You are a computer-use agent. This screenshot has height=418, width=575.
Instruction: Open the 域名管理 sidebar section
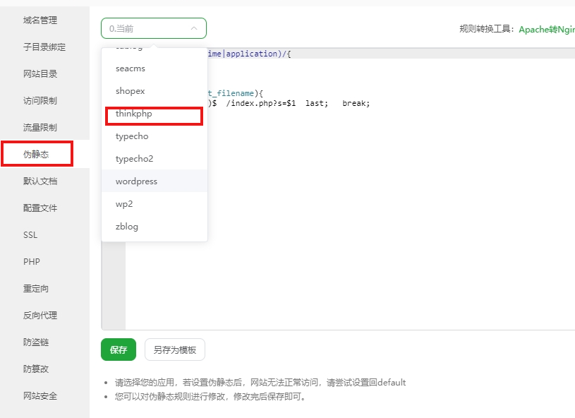click(37, 20)
